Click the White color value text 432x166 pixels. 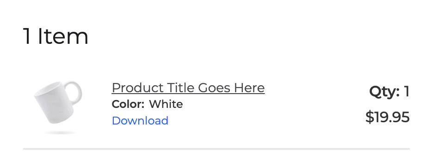pos(166,104)
